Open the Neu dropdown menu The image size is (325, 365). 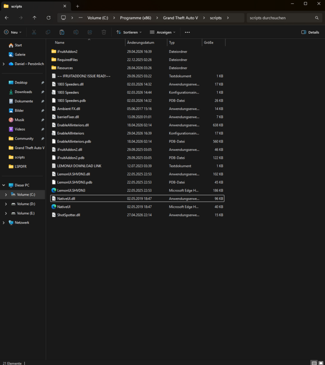click(13, 32)
